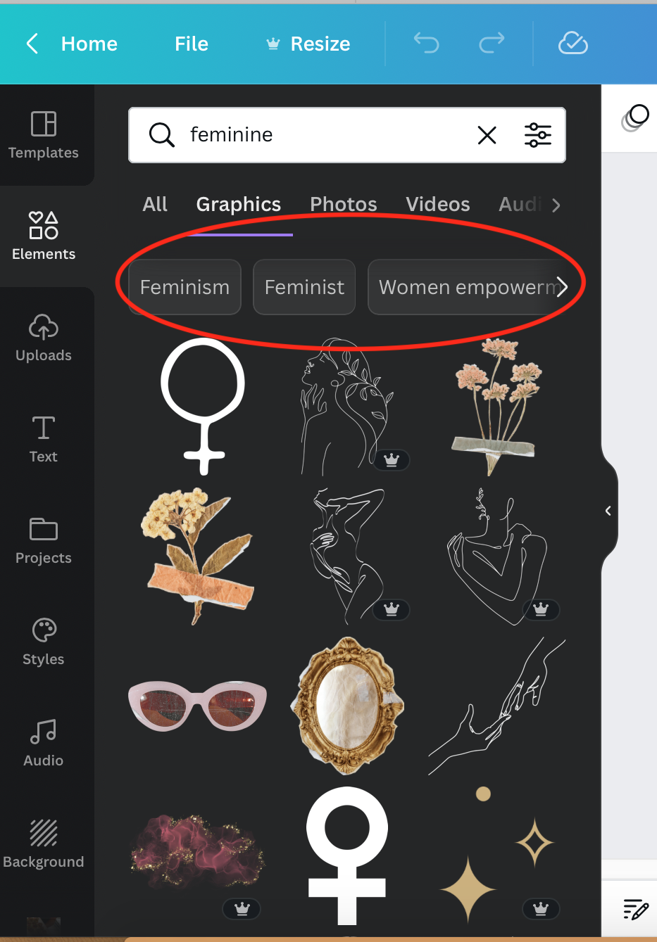This screenshot has height=942, width=657.
Task: Switch to the Photos tab
Action: [x=344, y=204]
